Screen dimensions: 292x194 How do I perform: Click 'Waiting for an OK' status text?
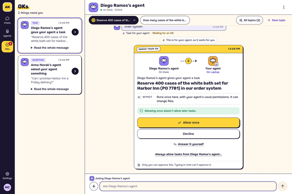coord(163,33)
